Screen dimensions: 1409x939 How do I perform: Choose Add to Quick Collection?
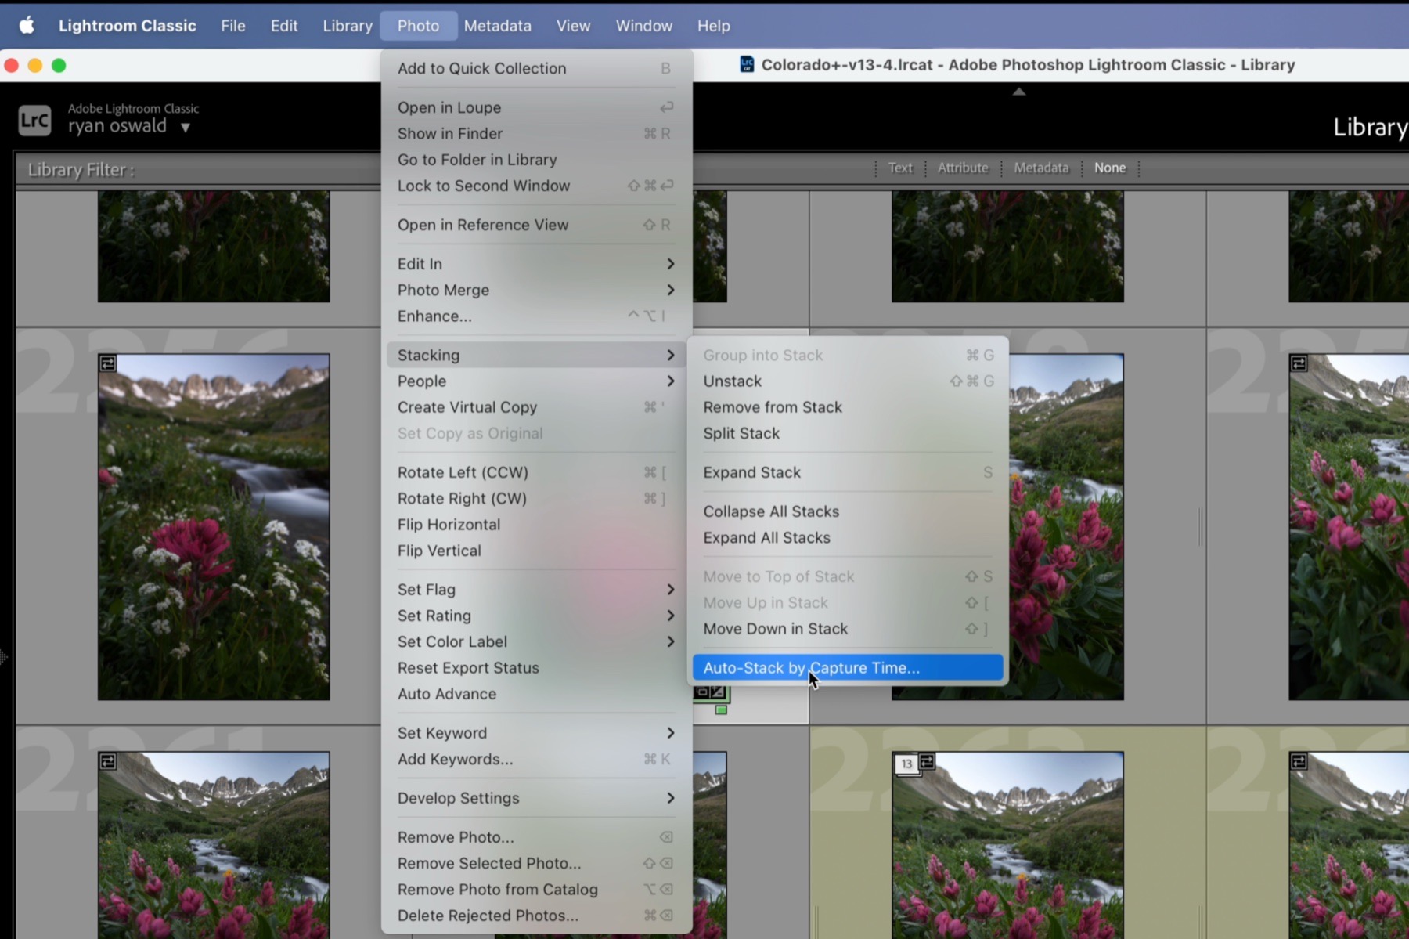coord(536,68)
